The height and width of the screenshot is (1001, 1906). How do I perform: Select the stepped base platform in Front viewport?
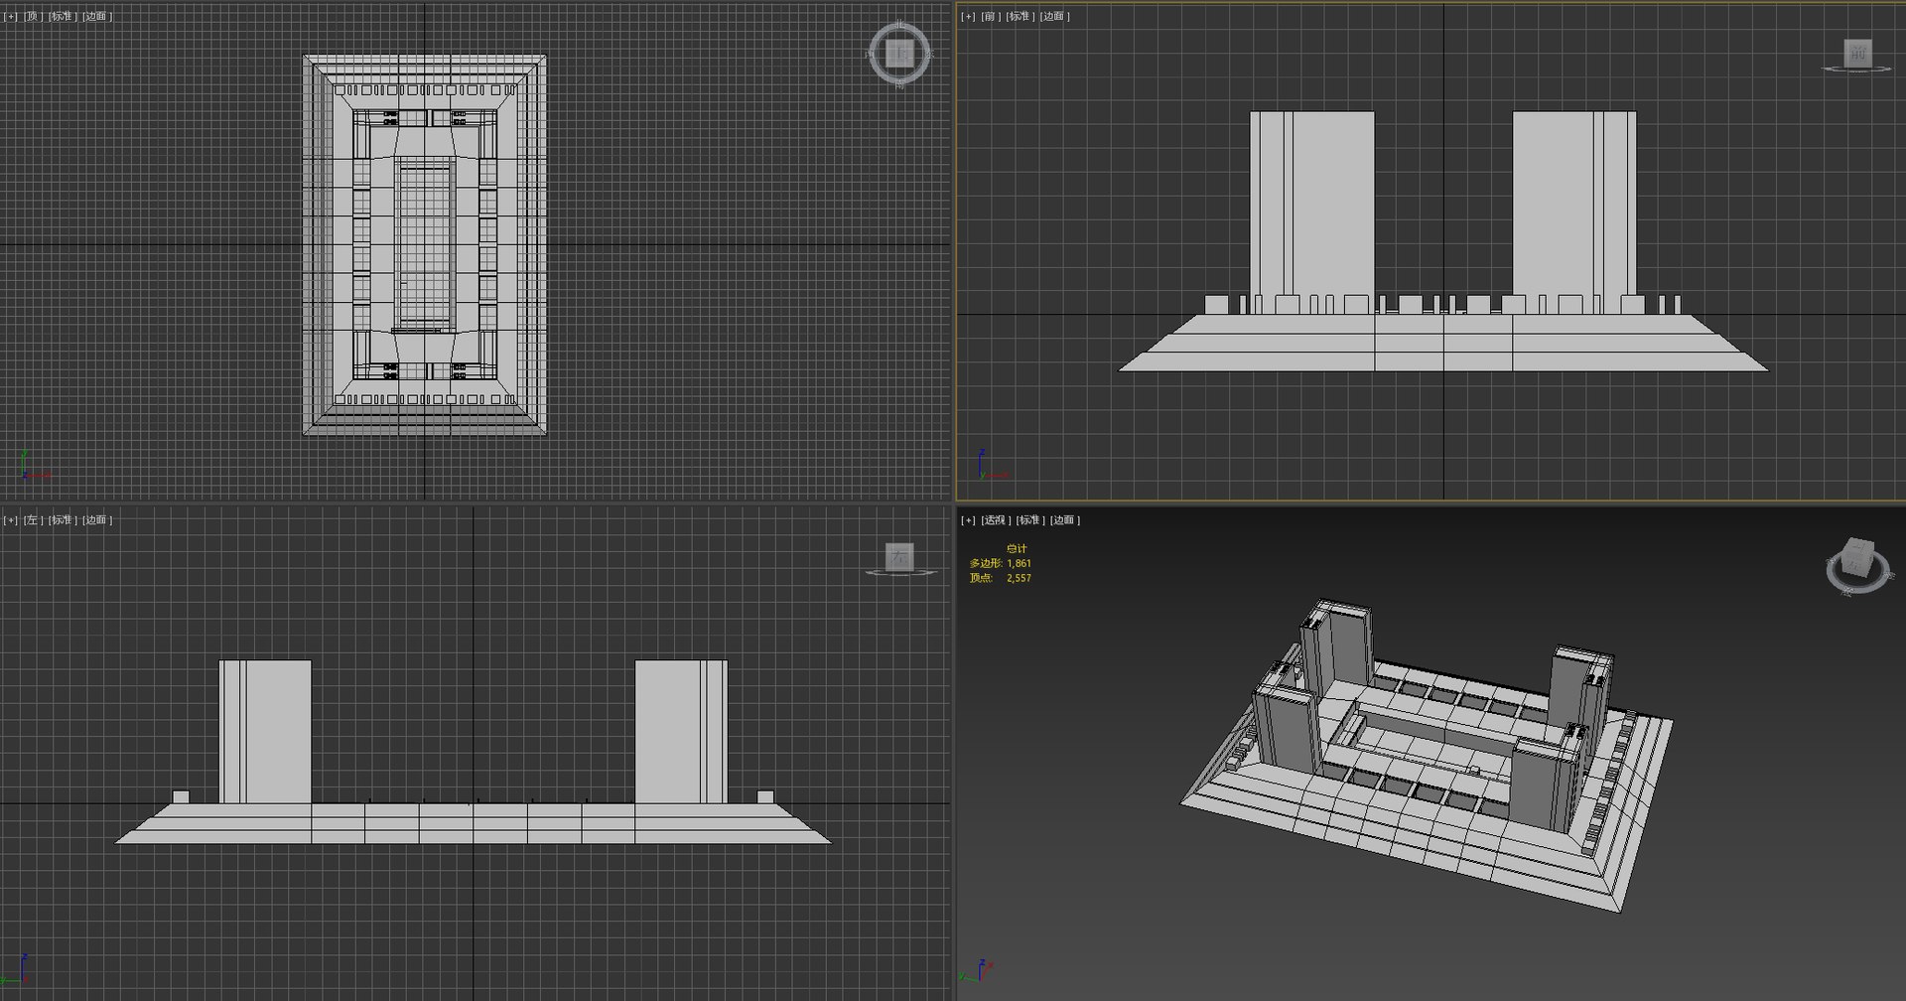click(x=1442, y=343)
